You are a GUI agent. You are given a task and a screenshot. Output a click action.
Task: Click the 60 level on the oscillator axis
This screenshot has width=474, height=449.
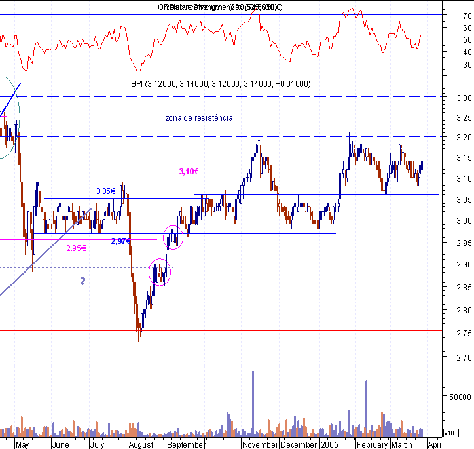(467, 28)
